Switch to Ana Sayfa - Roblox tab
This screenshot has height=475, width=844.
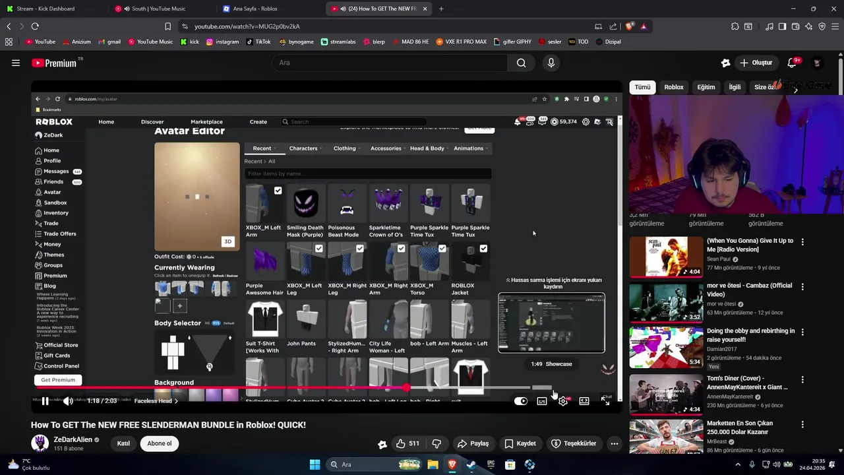[x=270, y=9]
